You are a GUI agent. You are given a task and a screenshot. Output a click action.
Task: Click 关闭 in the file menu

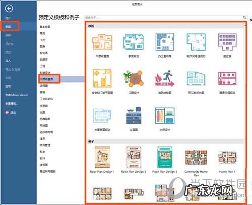pos(8,78)
